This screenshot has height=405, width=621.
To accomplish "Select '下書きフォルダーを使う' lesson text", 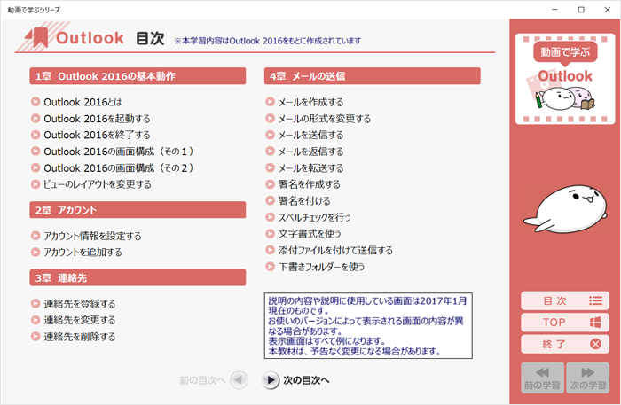I will (321, 267).
